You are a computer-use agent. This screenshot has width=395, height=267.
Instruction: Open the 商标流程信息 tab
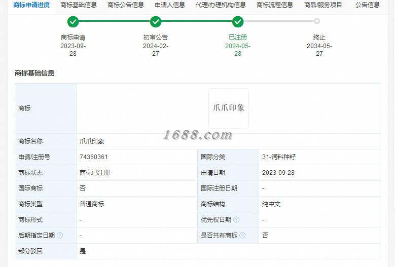(275, 5)
